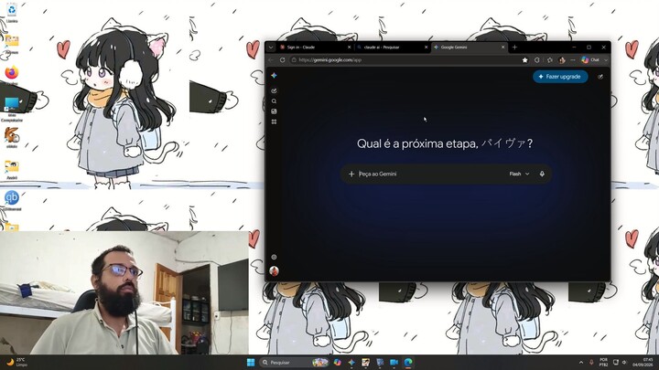
Task: Select the eMule desktop shortcut
Action: (12, 137)
